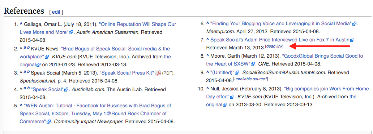Click external link icon after "(Untitled)" reference
This screenshot has height=134, width=373.
click(x=237, y=72)
